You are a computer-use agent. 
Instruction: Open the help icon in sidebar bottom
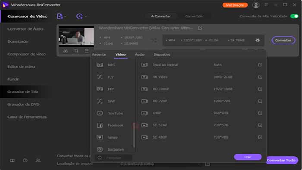pos(25,161)
